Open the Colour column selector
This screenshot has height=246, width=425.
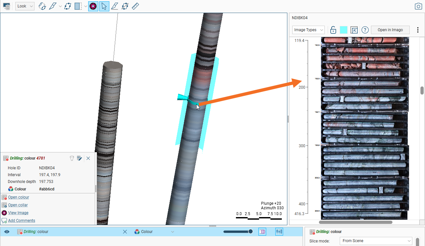pos(154,232)
